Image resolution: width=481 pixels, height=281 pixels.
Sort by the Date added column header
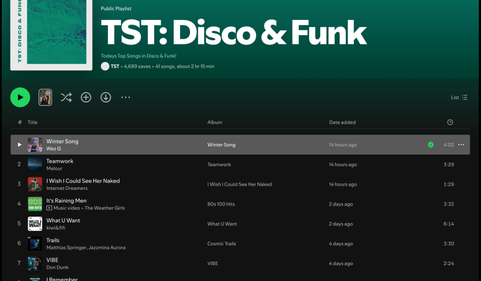coord(342,122)
